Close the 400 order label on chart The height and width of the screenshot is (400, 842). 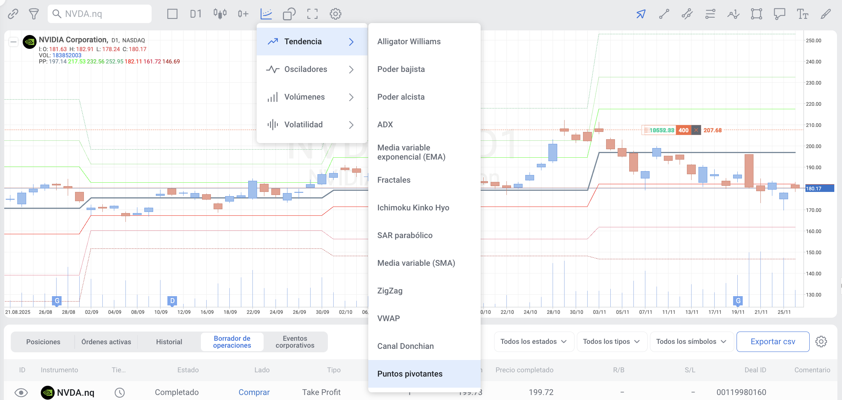[x=696, y=130]
